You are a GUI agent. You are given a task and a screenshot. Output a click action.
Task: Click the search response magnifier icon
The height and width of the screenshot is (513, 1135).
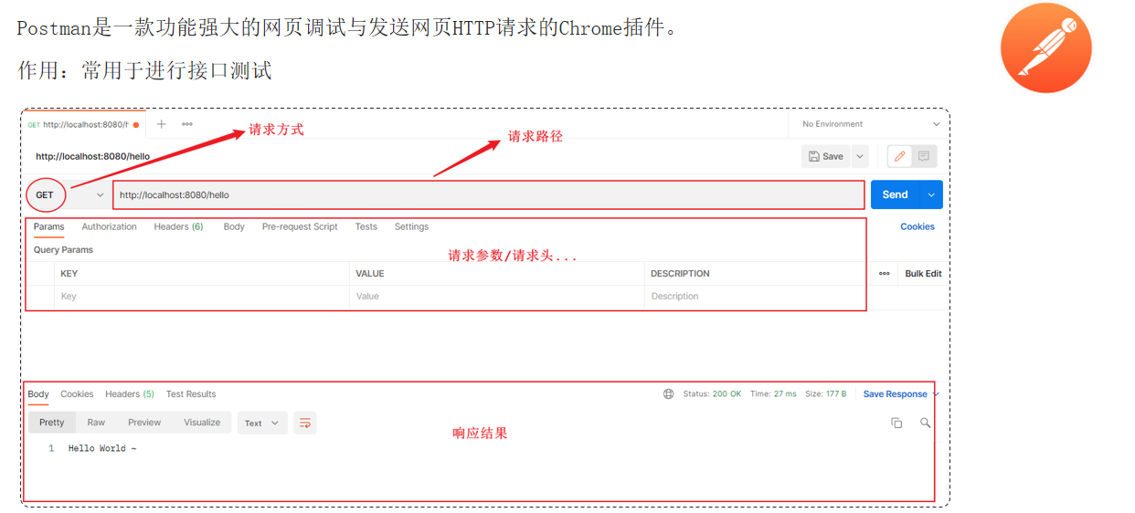[925, 423]
